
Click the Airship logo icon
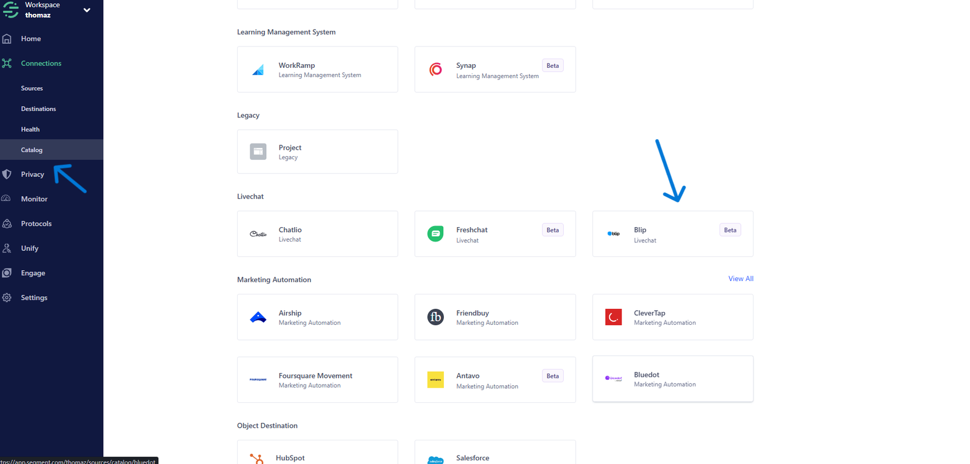point(258,317)
